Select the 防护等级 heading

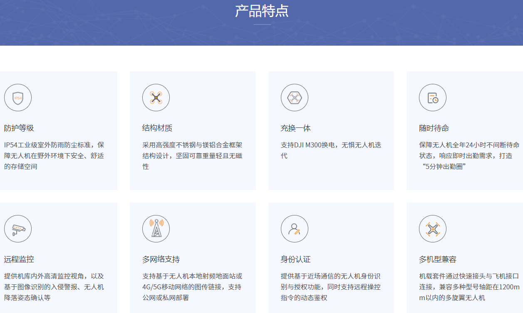click(19, 128)
